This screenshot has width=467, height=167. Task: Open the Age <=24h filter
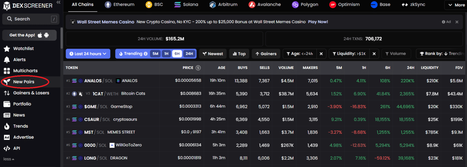tap(299, 54)
